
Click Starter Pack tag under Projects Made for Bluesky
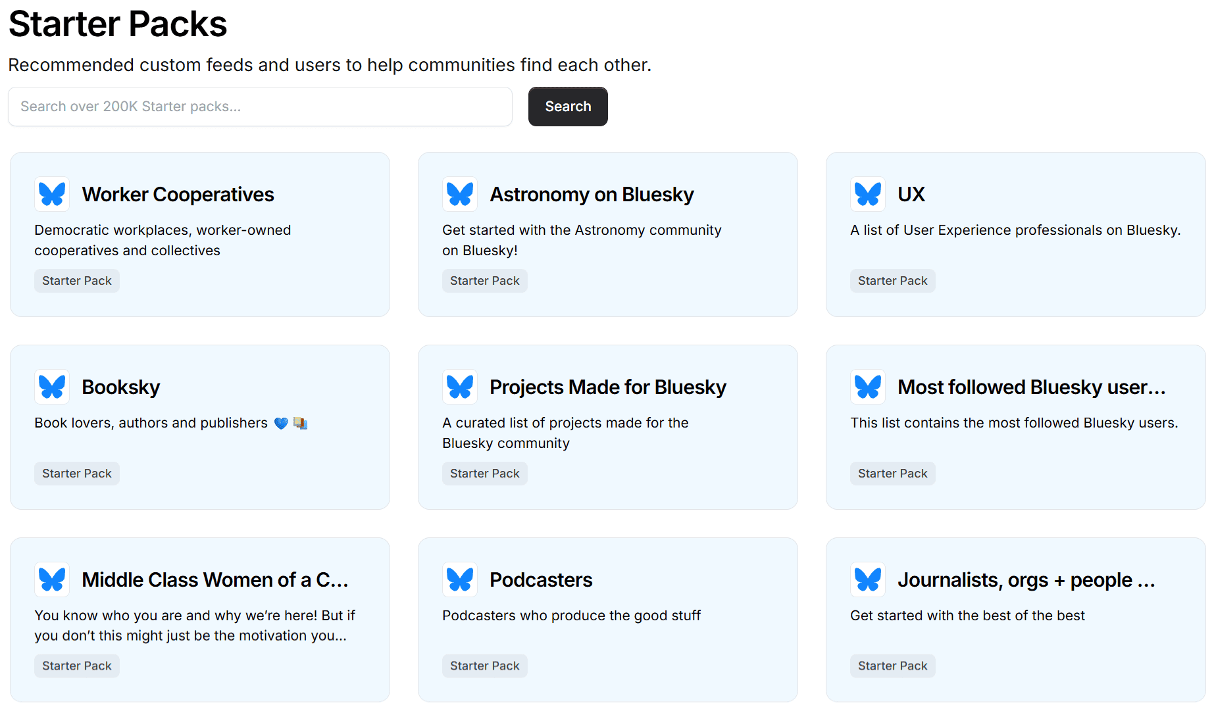pos(485,474)
